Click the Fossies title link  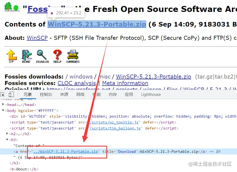(x=38, y=9)
